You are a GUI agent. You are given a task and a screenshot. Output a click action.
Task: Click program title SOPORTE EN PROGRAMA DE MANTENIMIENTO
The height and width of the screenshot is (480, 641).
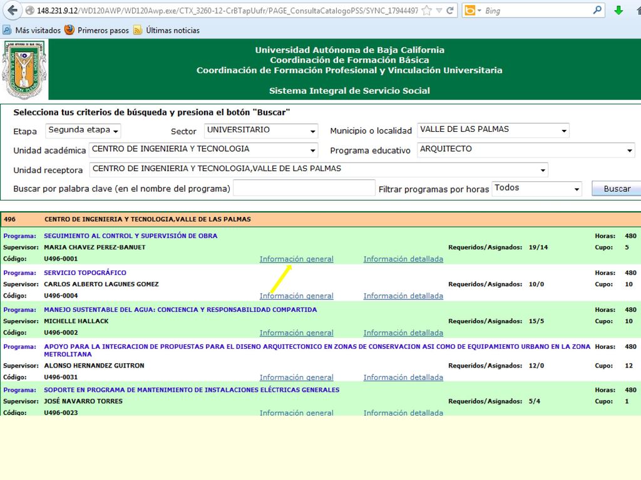tap(192, 389)
